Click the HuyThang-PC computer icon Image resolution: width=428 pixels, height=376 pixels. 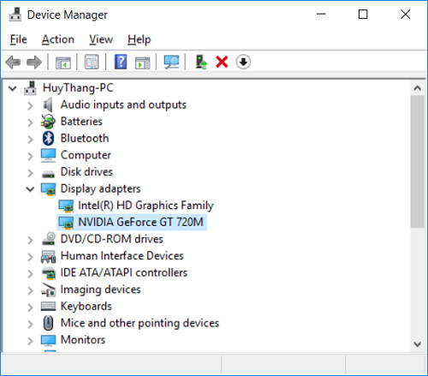30,88
